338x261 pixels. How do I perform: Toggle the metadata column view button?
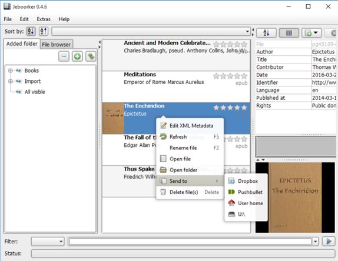pyautogui.click(x=289, y=33)
